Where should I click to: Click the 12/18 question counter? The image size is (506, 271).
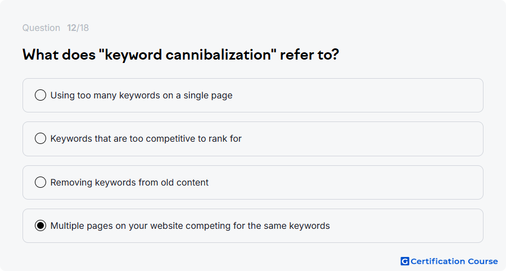tap(78, 28)
